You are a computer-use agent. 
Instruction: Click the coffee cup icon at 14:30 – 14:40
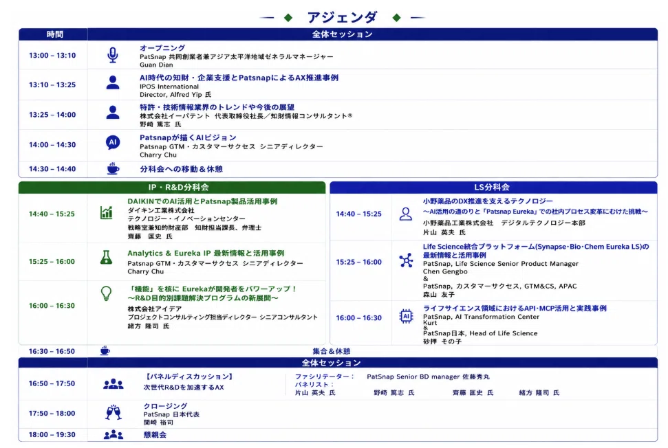[112, 168]
